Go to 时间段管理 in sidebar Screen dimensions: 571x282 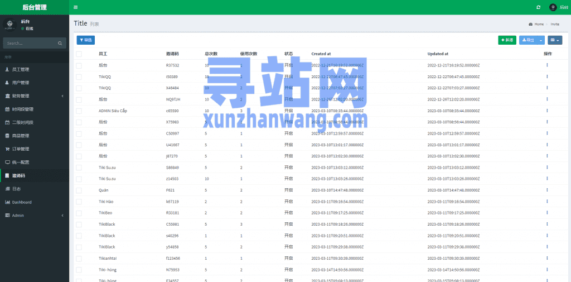tap(35, 109)
